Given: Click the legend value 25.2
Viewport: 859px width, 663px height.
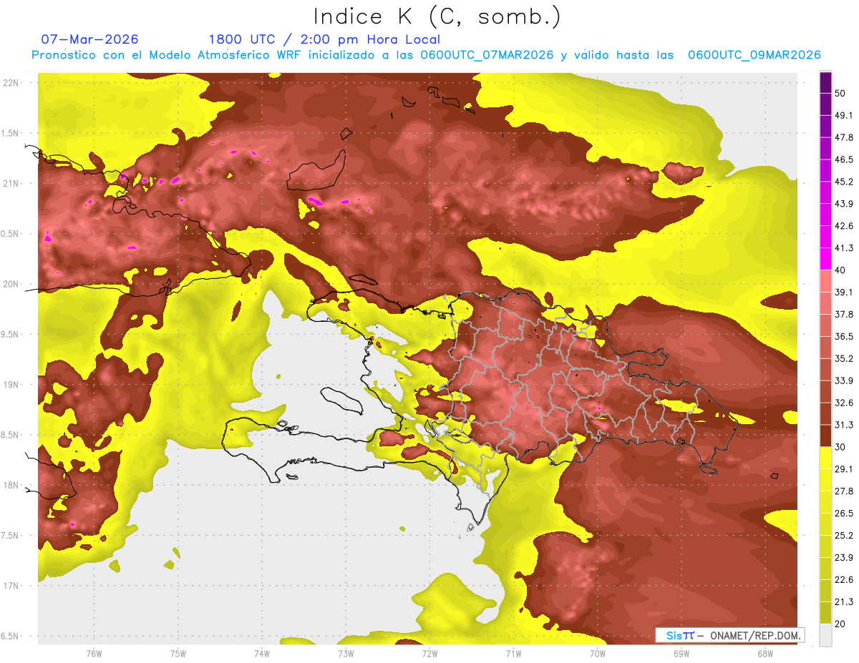Looking at the screenshot, I should [844, 536].
